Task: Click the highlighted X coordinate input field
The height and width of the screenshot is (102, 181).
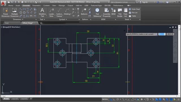Action: [162, 34]
